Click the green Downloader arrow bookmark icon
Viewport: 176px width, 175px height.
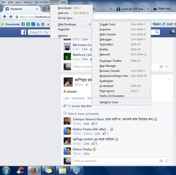[2, 24]
